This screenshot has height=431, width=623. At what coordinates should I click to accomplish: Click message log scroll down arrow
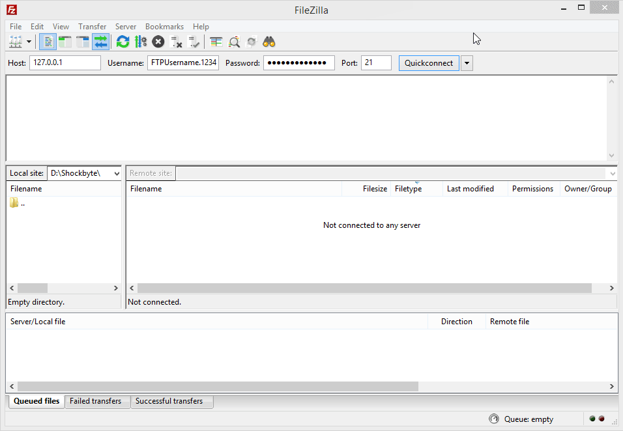611,155
